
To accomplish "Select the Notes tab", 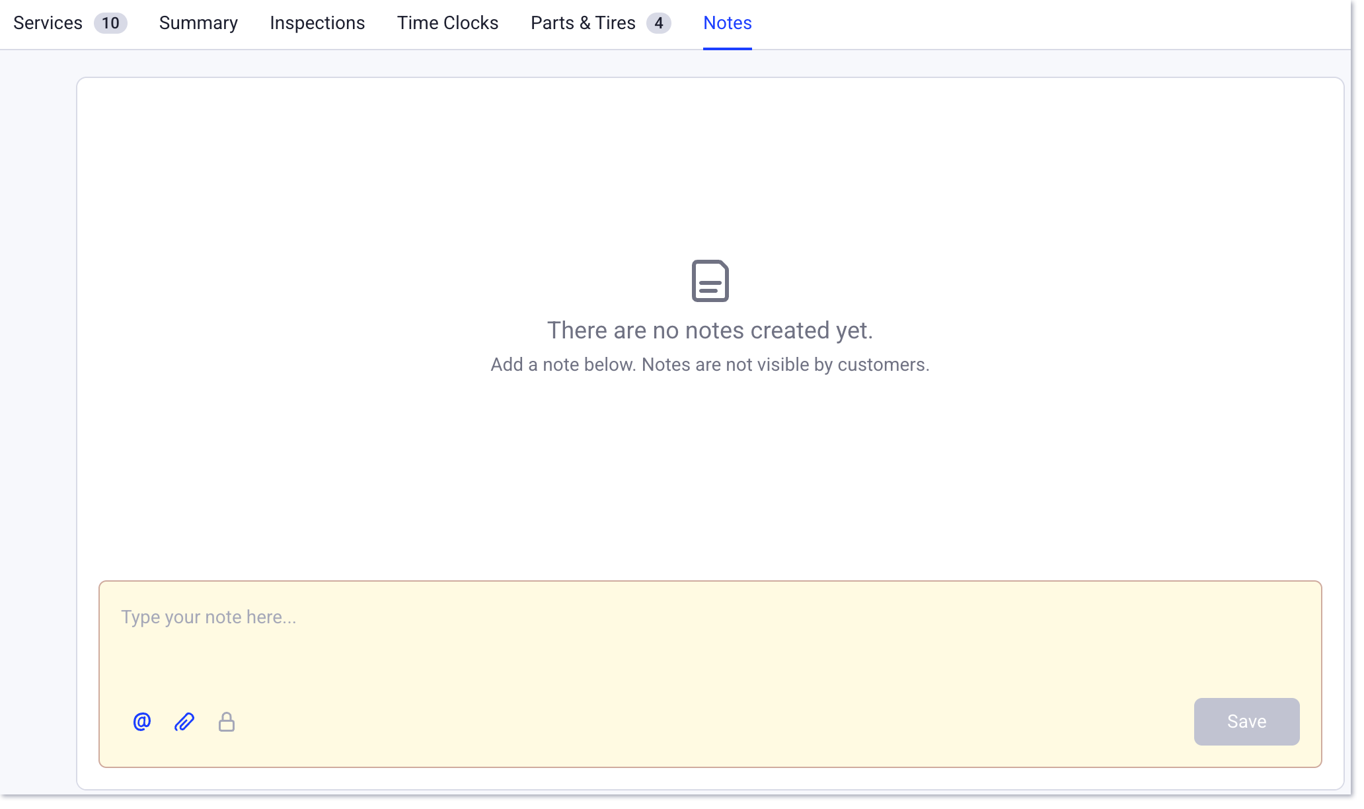I will tap(727, 23).
